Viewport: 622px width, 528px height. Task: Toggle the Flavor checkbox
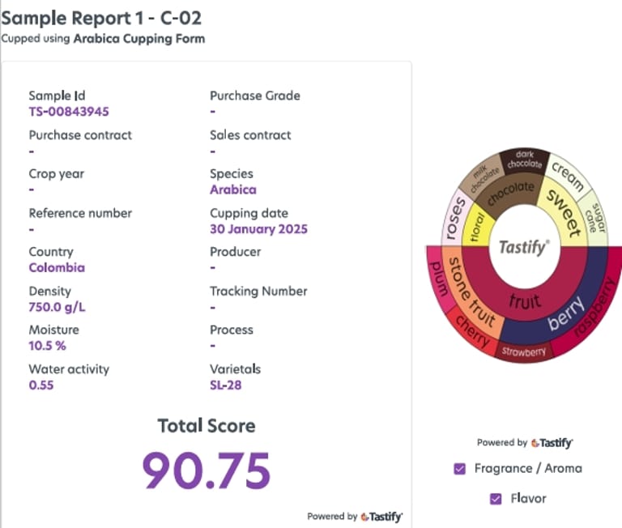pos(496,500)
